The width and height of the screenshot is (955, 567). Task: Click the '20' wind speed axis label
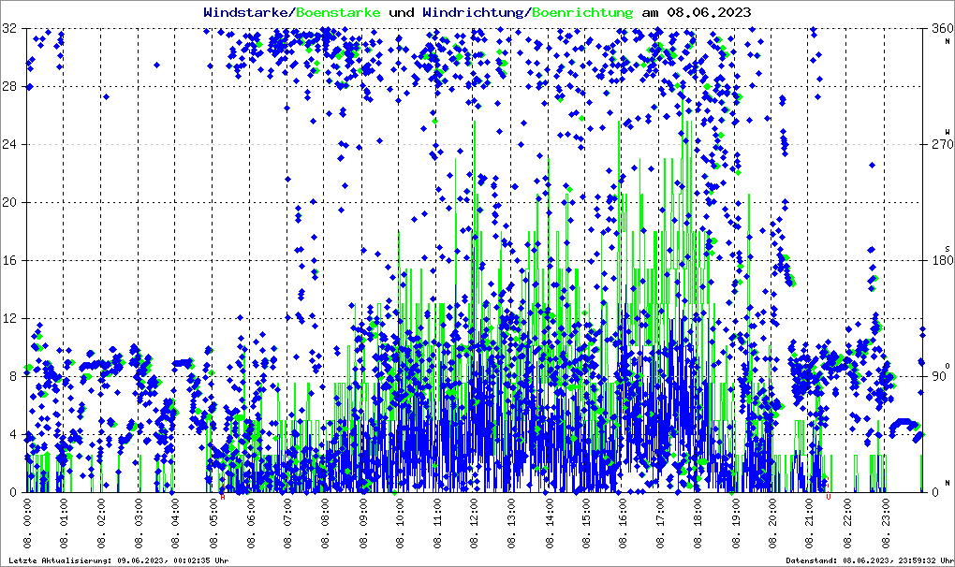9,203
